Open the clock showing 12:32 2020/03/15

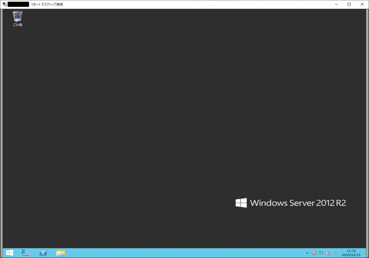[x=351, y=253]
